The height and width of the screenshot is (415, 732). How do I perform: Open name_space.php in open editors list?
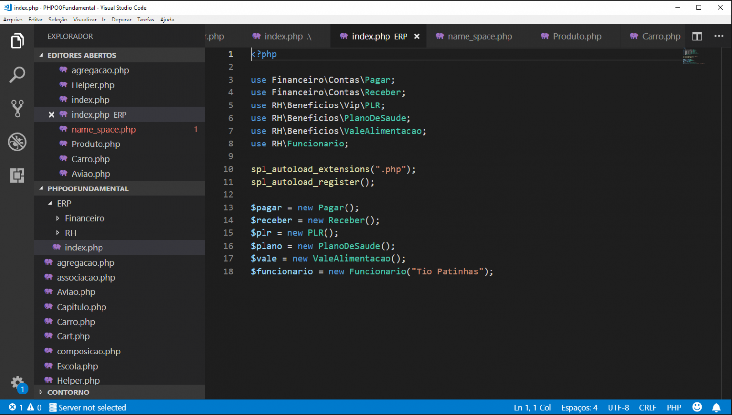click(120, 129)
